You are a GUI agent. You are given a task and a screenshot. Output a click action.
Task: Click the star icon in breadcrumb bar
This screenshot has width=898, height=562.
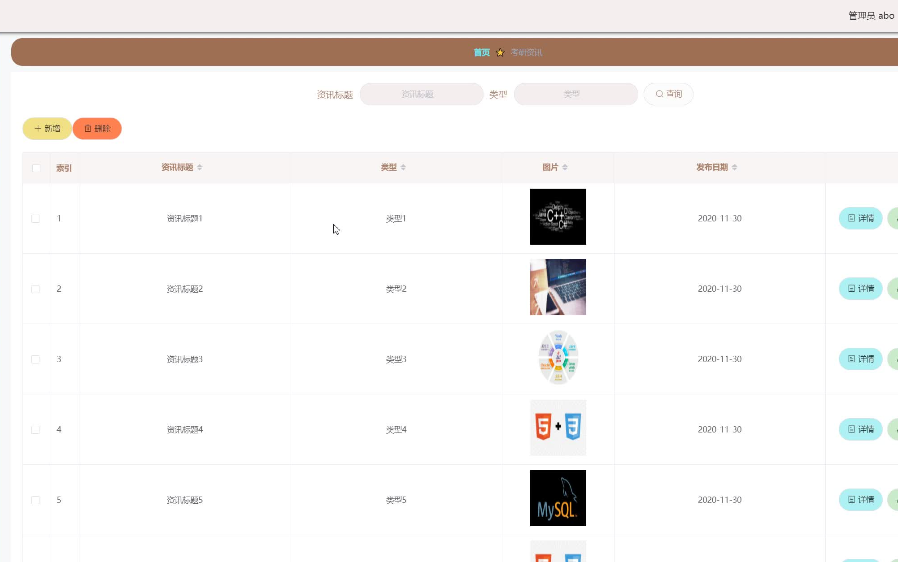(500, 52)
